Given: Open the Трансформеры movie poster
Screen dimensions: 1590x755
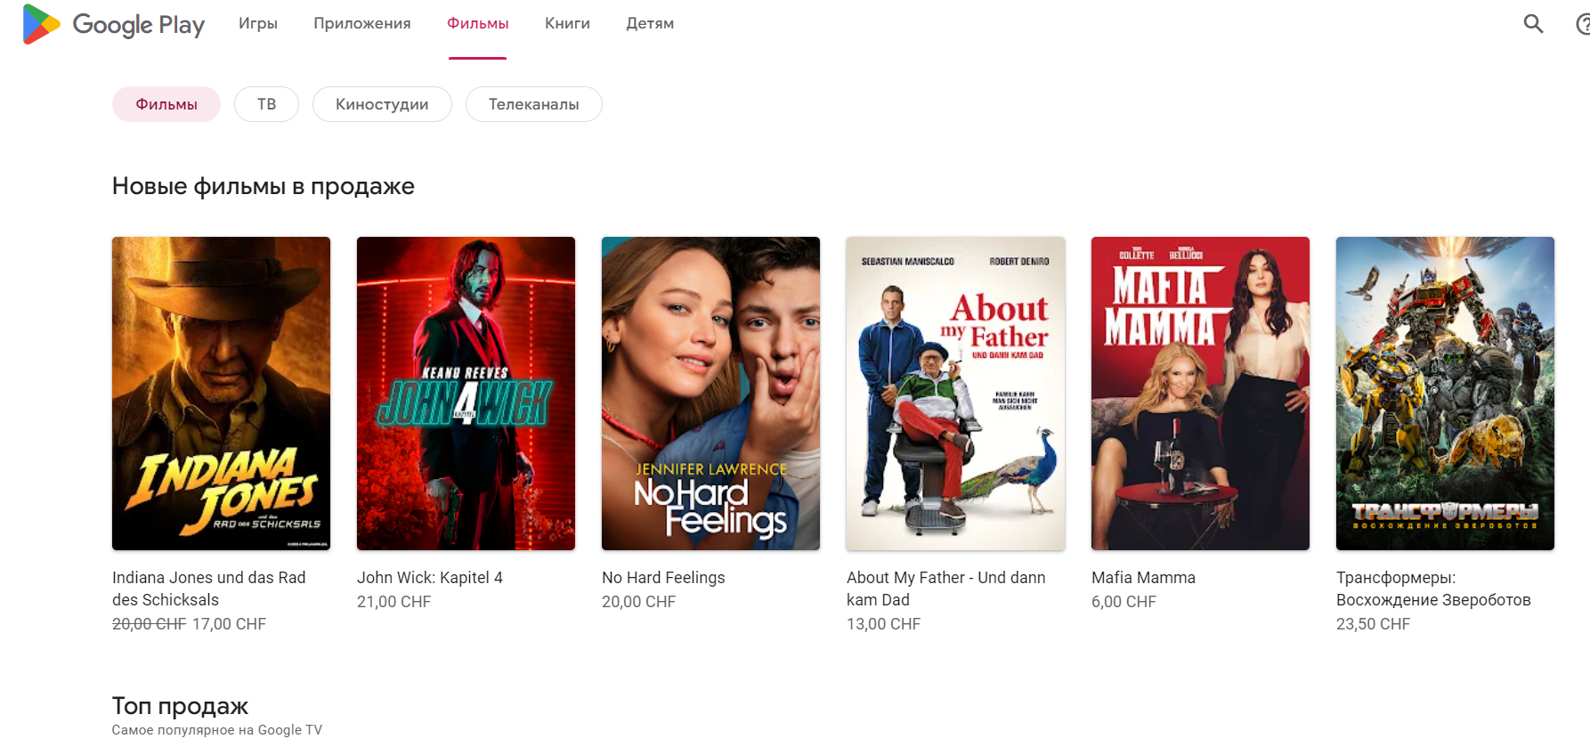Looking at the screenshot, I should [x=1445, y=394].
